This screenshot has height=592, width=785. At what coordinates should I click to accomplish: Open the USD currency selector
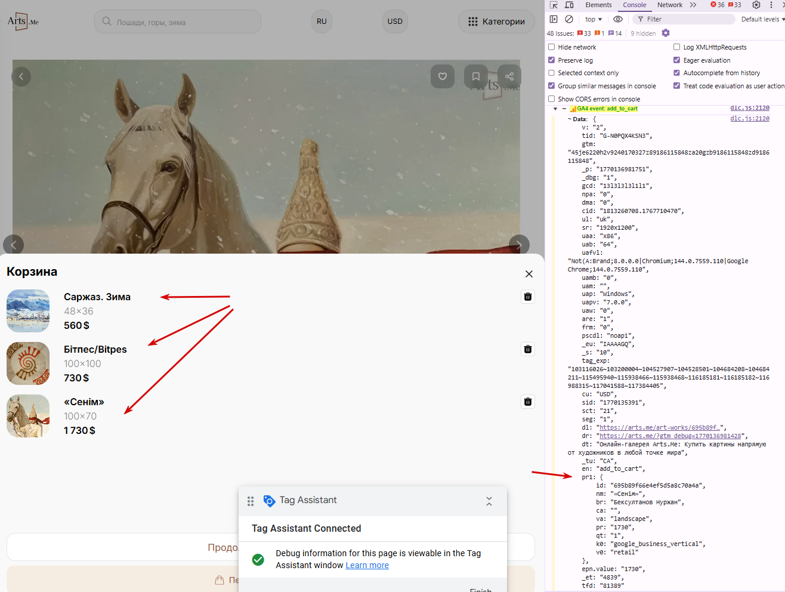[x=395, y=21]
